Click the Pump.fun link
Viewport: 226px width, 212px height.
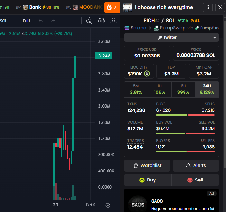[207, 28]
